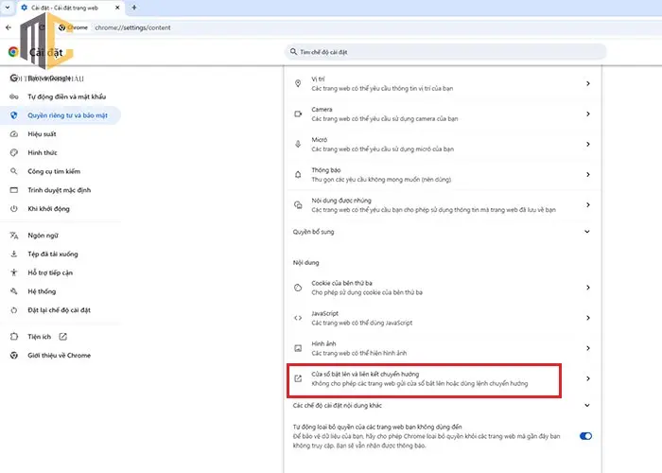Image resolution: width=662 pixels, height=473 pixels.
Task: Open Đặt lại chế độ cài đặt
Action: point(61,310)
